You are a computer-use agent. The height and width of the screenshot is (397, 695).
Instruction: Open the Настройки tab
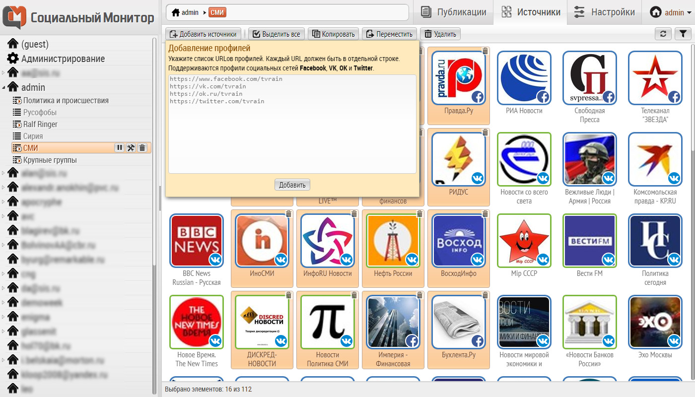click(x=604, y=12)
